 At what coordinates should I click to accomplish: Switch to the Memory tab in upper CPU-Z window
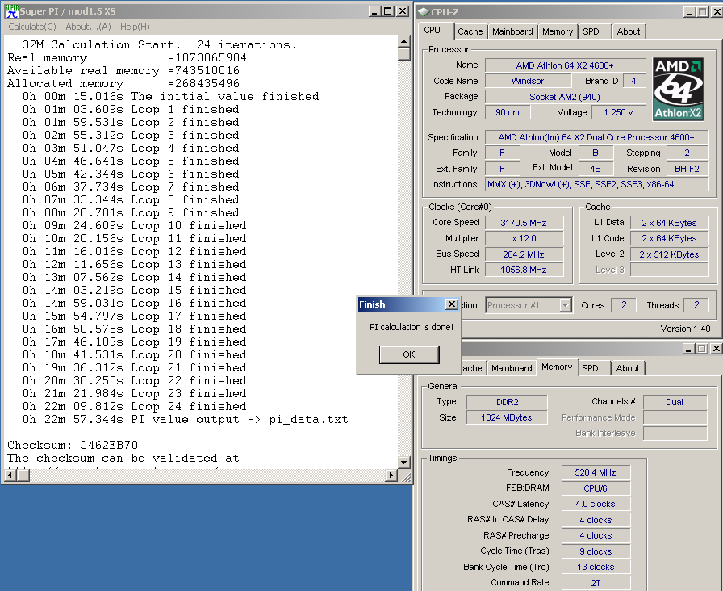pyautogui.click(x=557, y=31)
